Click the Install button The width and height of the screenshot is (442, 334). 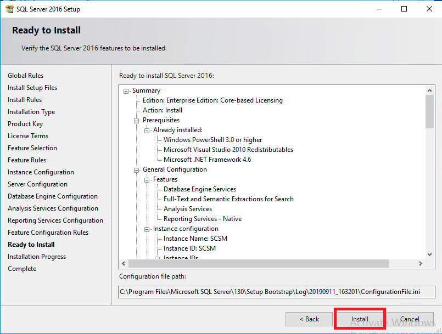click(360, 319)
